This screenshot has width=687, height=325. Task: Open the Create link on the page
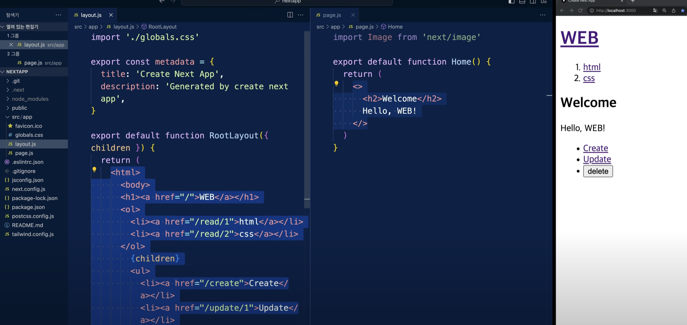click(595, 148)
